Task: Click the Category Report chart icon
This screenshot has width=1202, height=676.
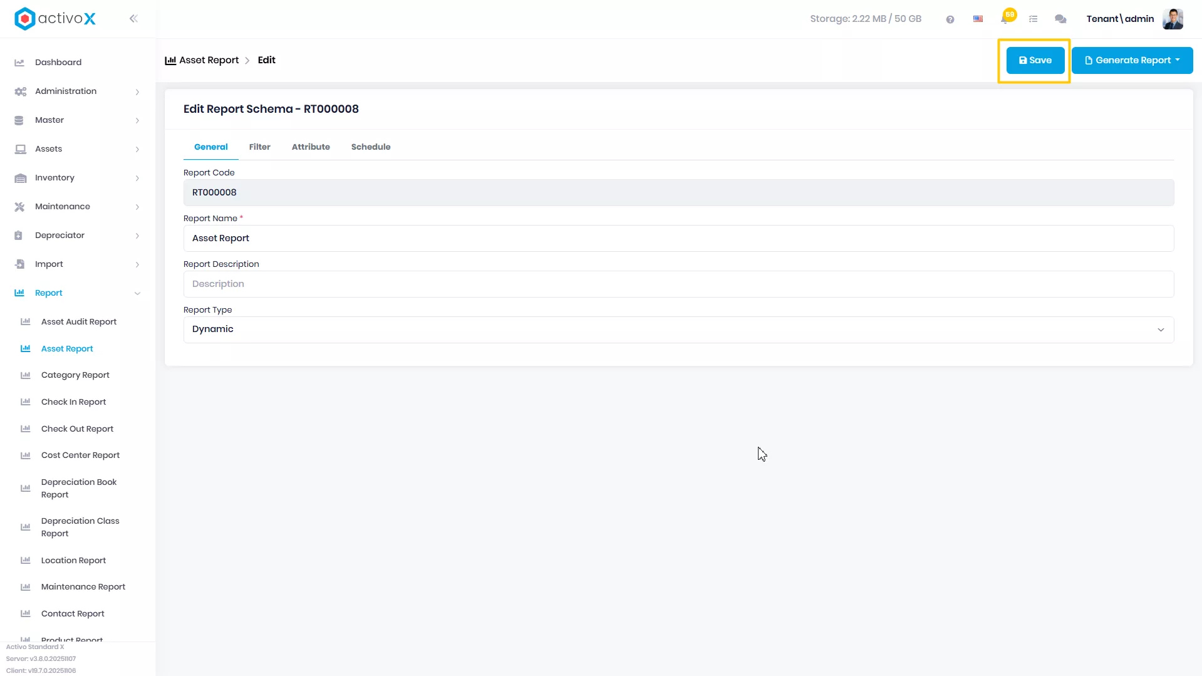Action: pos(26,375)
